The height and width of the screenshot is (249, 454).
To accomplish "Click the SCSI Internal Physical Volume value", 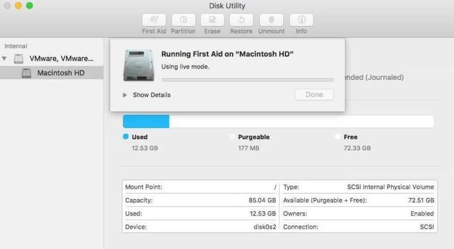I will click(x=390, y=187).
